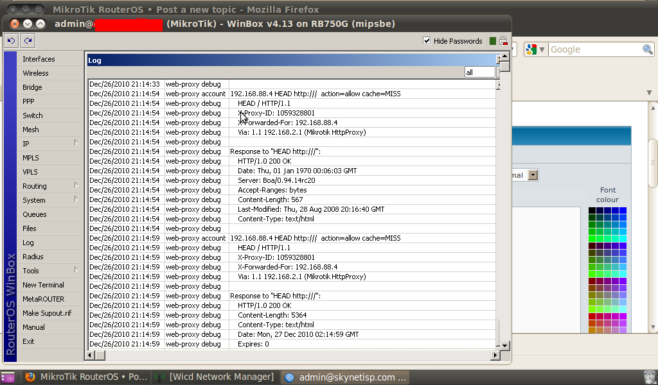The height and width of the screenshot is (385, 658).
Task: Switch to admin@skynetisp.com WinBox taskbar window
Action: point(345,377)
